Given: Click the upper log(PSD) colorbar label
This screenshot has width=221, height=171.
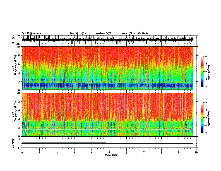Looking at the screenshot, I should tap(209, 73).
